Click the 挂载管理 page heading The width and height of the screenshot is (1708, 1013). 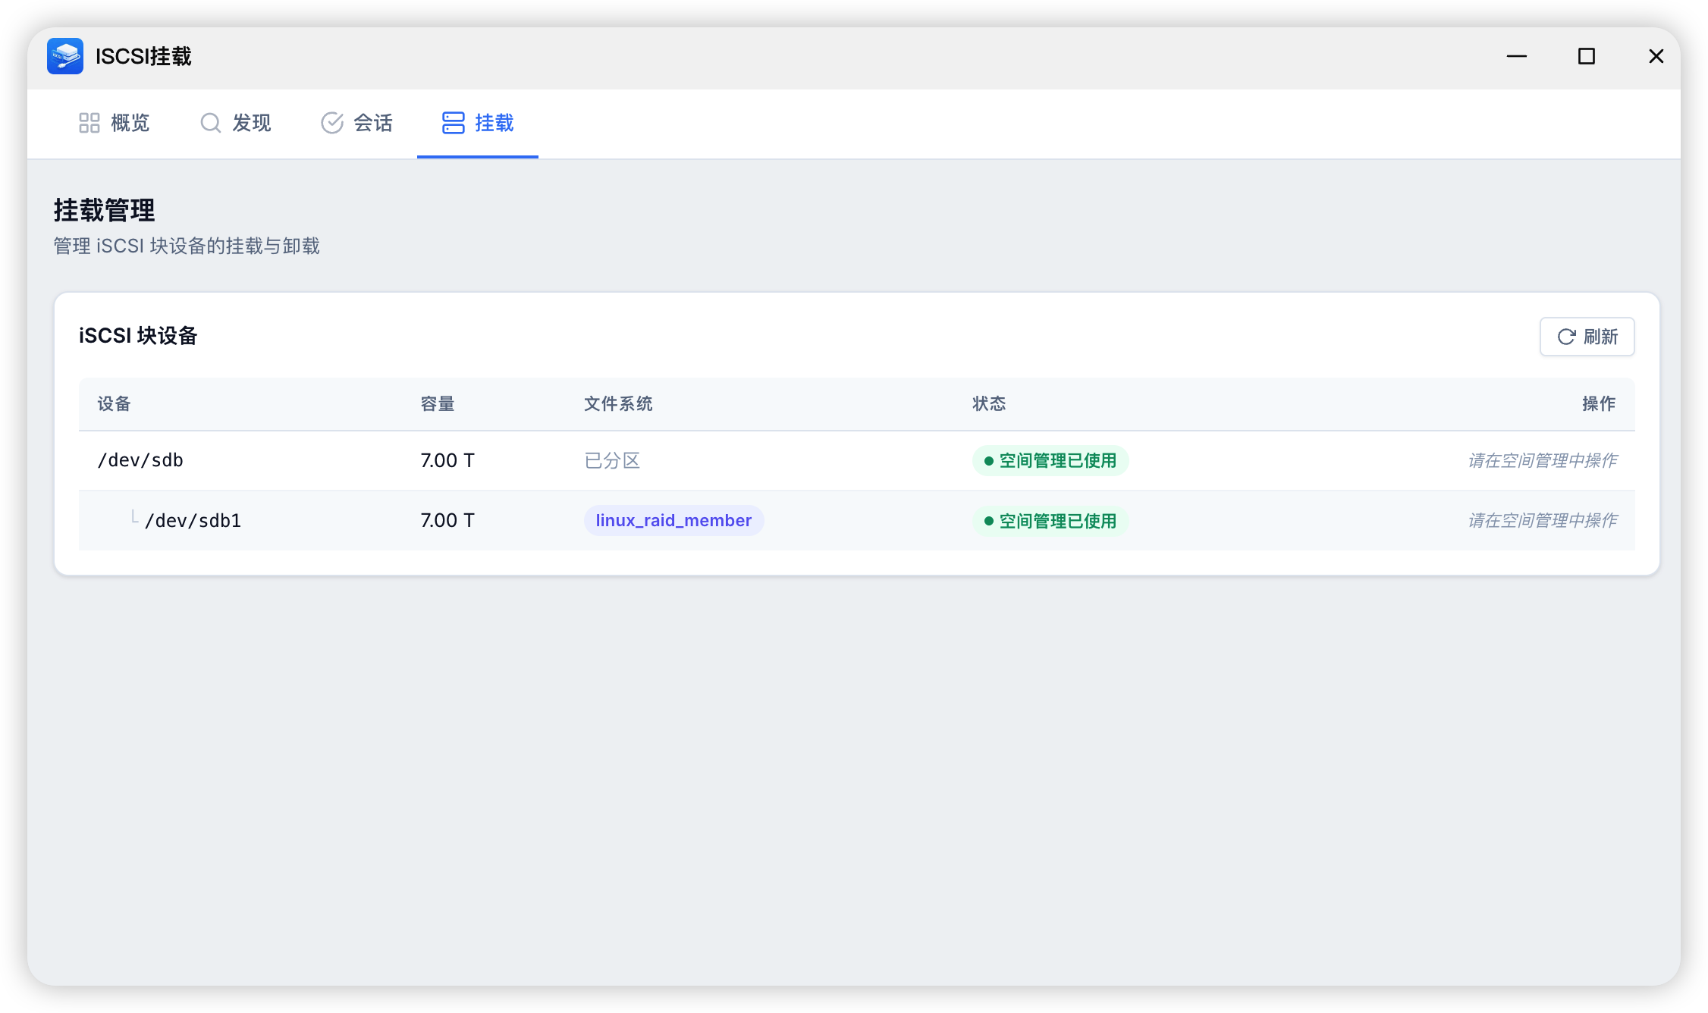pyautogui.click(x=105, y=210)
